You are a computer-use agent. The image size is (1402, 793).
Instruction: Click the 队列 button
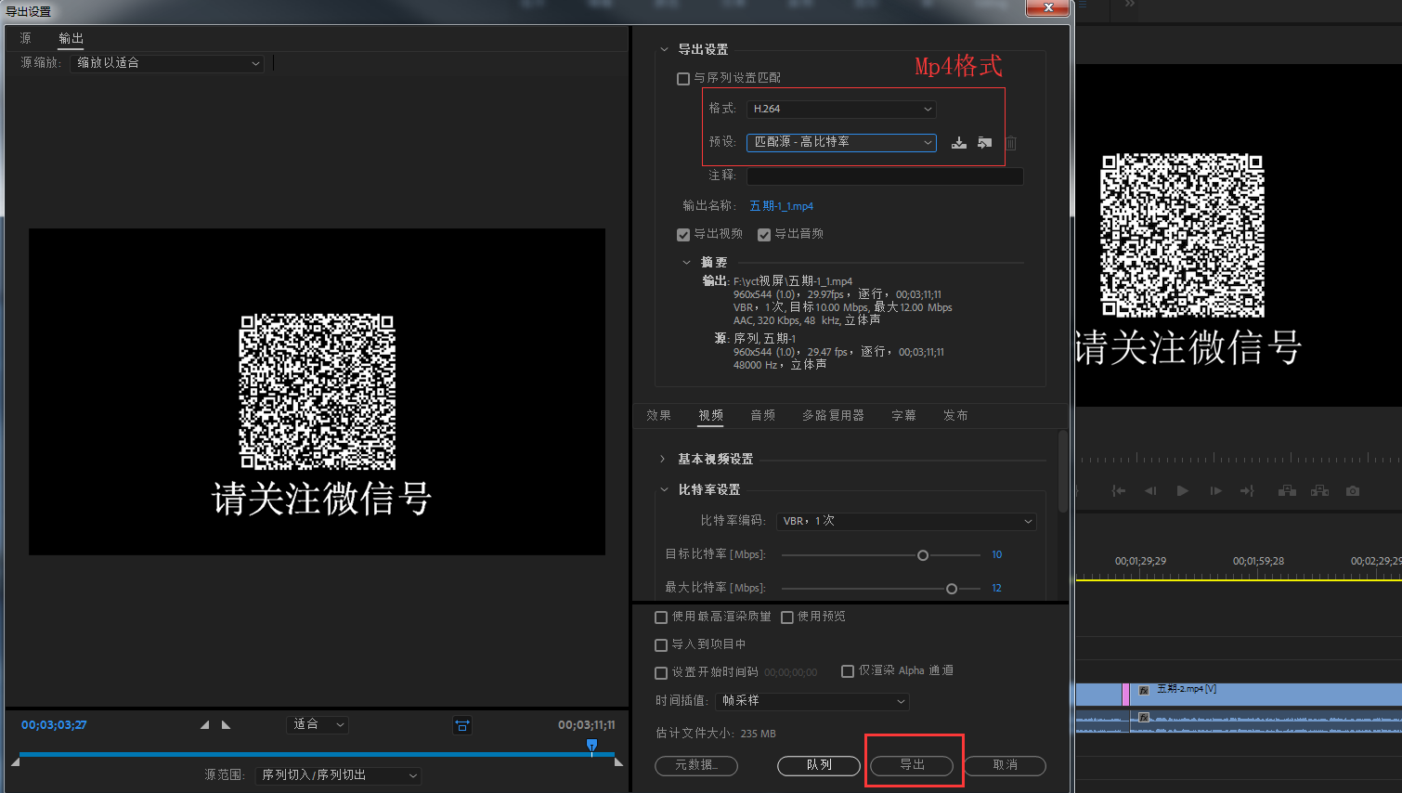coord(819,765)
